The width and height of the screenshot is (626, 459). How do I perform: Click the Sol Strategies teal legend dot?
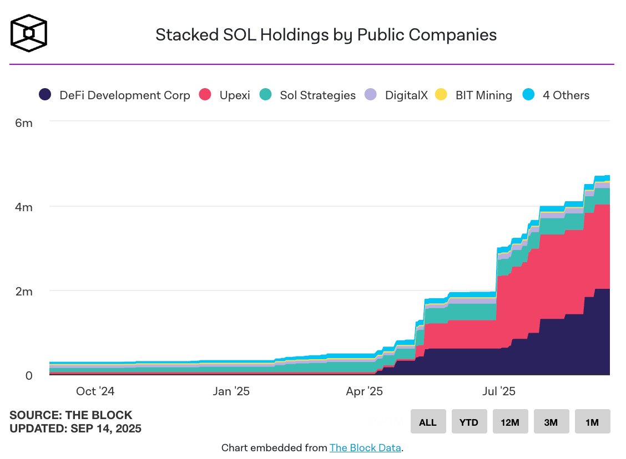[x=266, y=95]
